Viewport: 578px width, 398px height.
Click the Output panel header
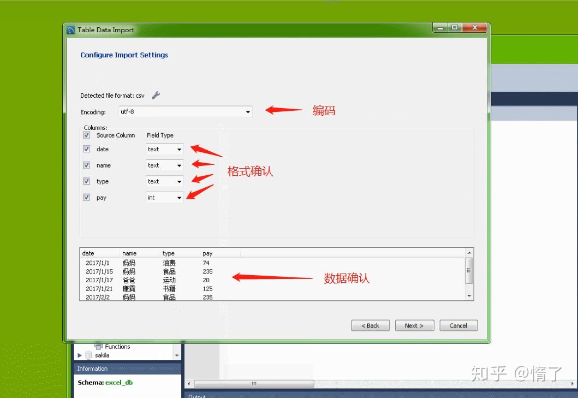point(381,395)
